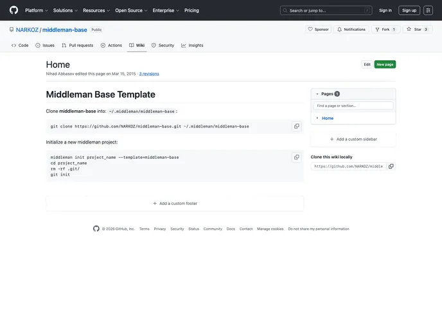This screenshot has width=442, height=328.
Task: Collapse the Pages section in sidebar
Action: pos(317,94)
